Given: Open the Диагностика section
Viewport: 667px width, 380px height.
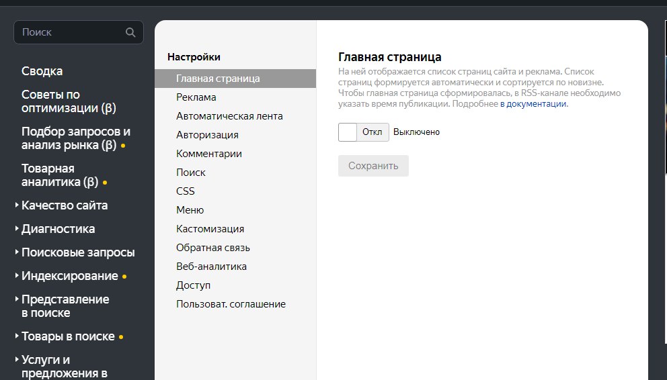Looking at the screenshot, I should point(58,229).
